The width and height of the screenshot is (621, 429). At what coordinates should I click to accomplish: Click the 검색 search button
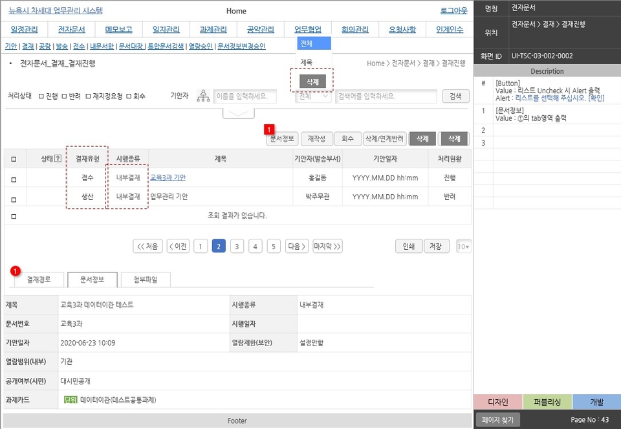tap(455, 95)
